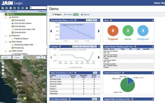Click View button on Week of November widget

click(x=95, y=73)
